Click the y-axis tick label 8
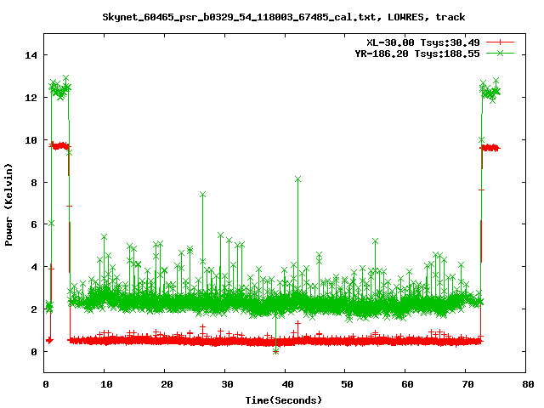Image resolution: width=544 pixels, height=408 pixels. [x=34, y=183]
